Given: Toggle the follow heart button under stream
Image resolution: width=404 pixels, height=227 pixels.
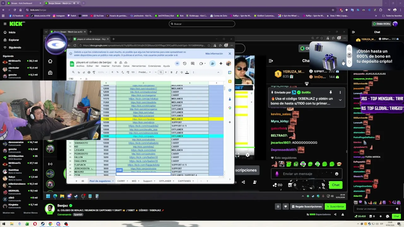Looking at the screenshot, I should [286, 207].
